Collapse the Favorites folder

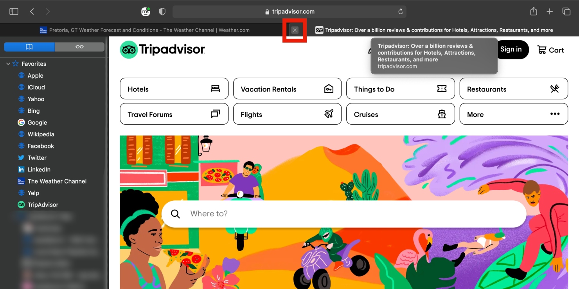(x=8, y=64)
